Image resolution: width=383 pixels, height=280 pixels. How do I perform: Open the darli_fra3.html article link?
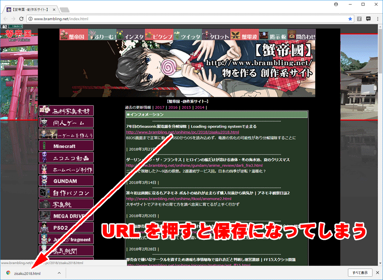click(194, 166)
